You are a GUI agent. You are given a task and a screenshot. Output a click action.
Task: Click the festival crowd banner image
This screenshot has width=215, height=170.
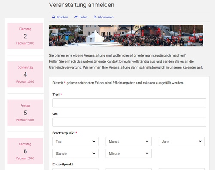click(x=126, y=36)
